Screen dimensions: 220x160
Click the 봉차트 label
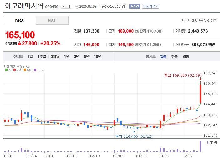tap(151, 56)
